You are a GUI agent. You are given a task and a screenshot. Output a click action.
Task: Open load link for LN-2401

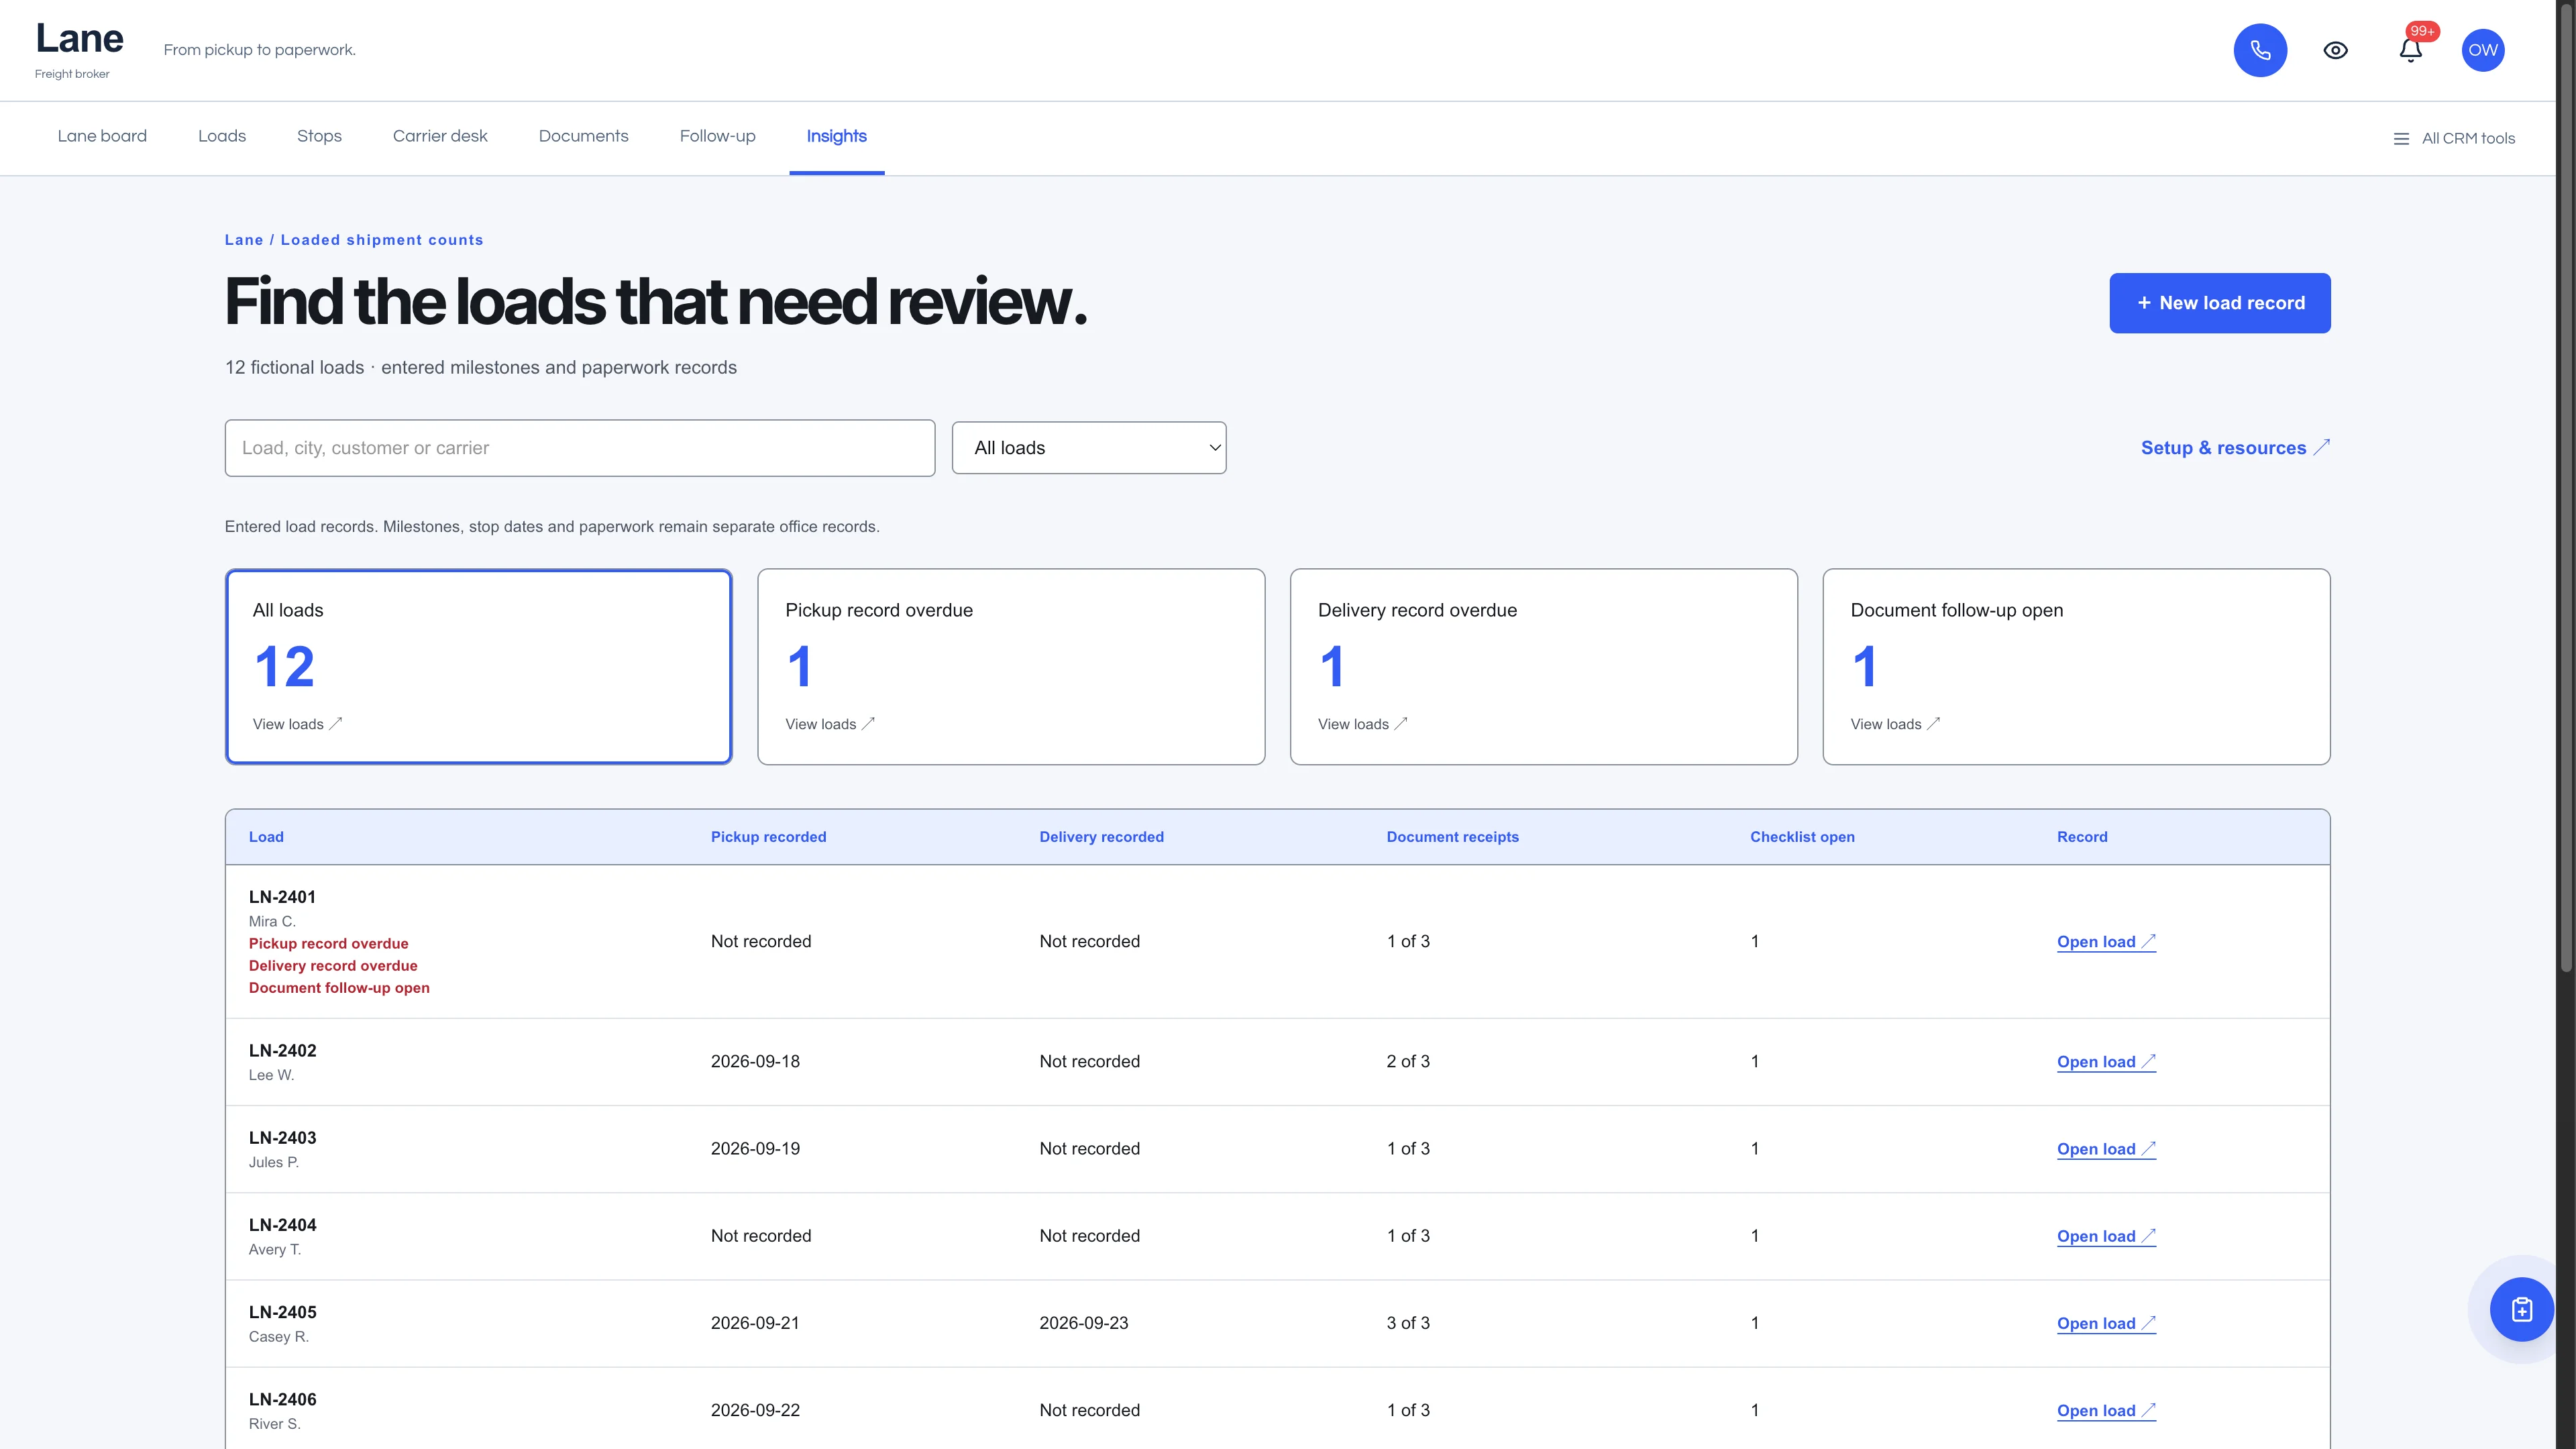pos(2106,942)
